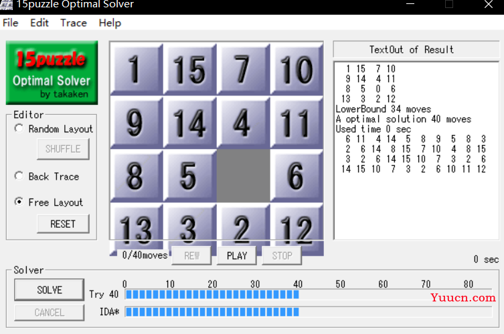The width and height of the screenshot is (504, 334).
Task: Click the number 2 puzzle tile
Action: (243, 228)
